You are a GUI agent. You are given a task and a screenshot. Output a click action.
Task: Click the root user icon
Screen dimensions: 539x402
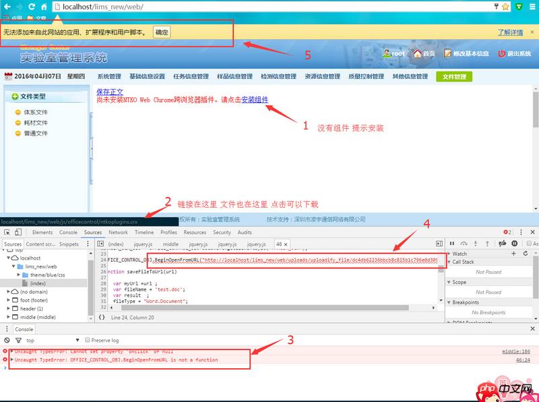[x=386, y=53]
